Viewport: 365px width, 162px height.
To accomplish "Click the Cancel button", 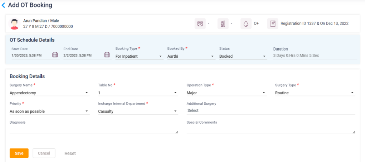I will point(44,153).
